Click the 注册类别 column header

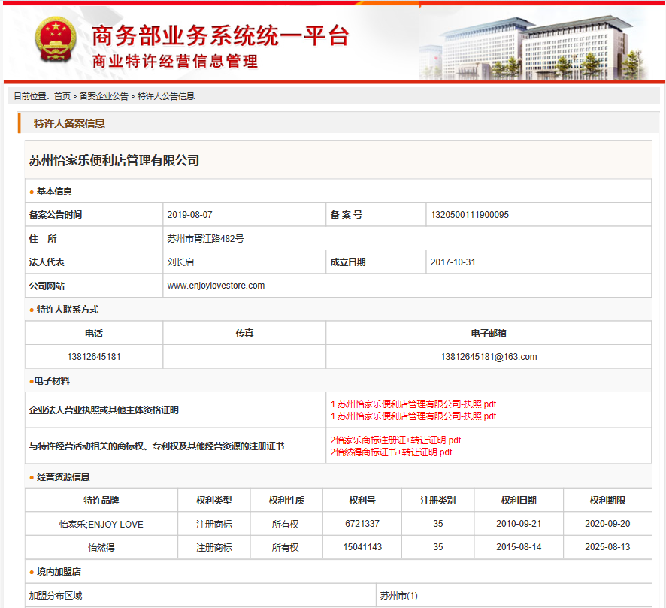click(x=438, y=501)
